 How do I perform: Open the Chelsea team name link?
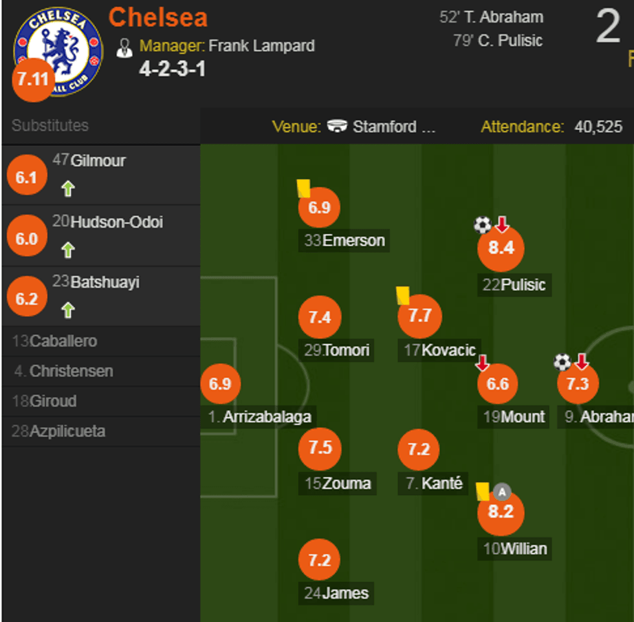coord(157,17)
